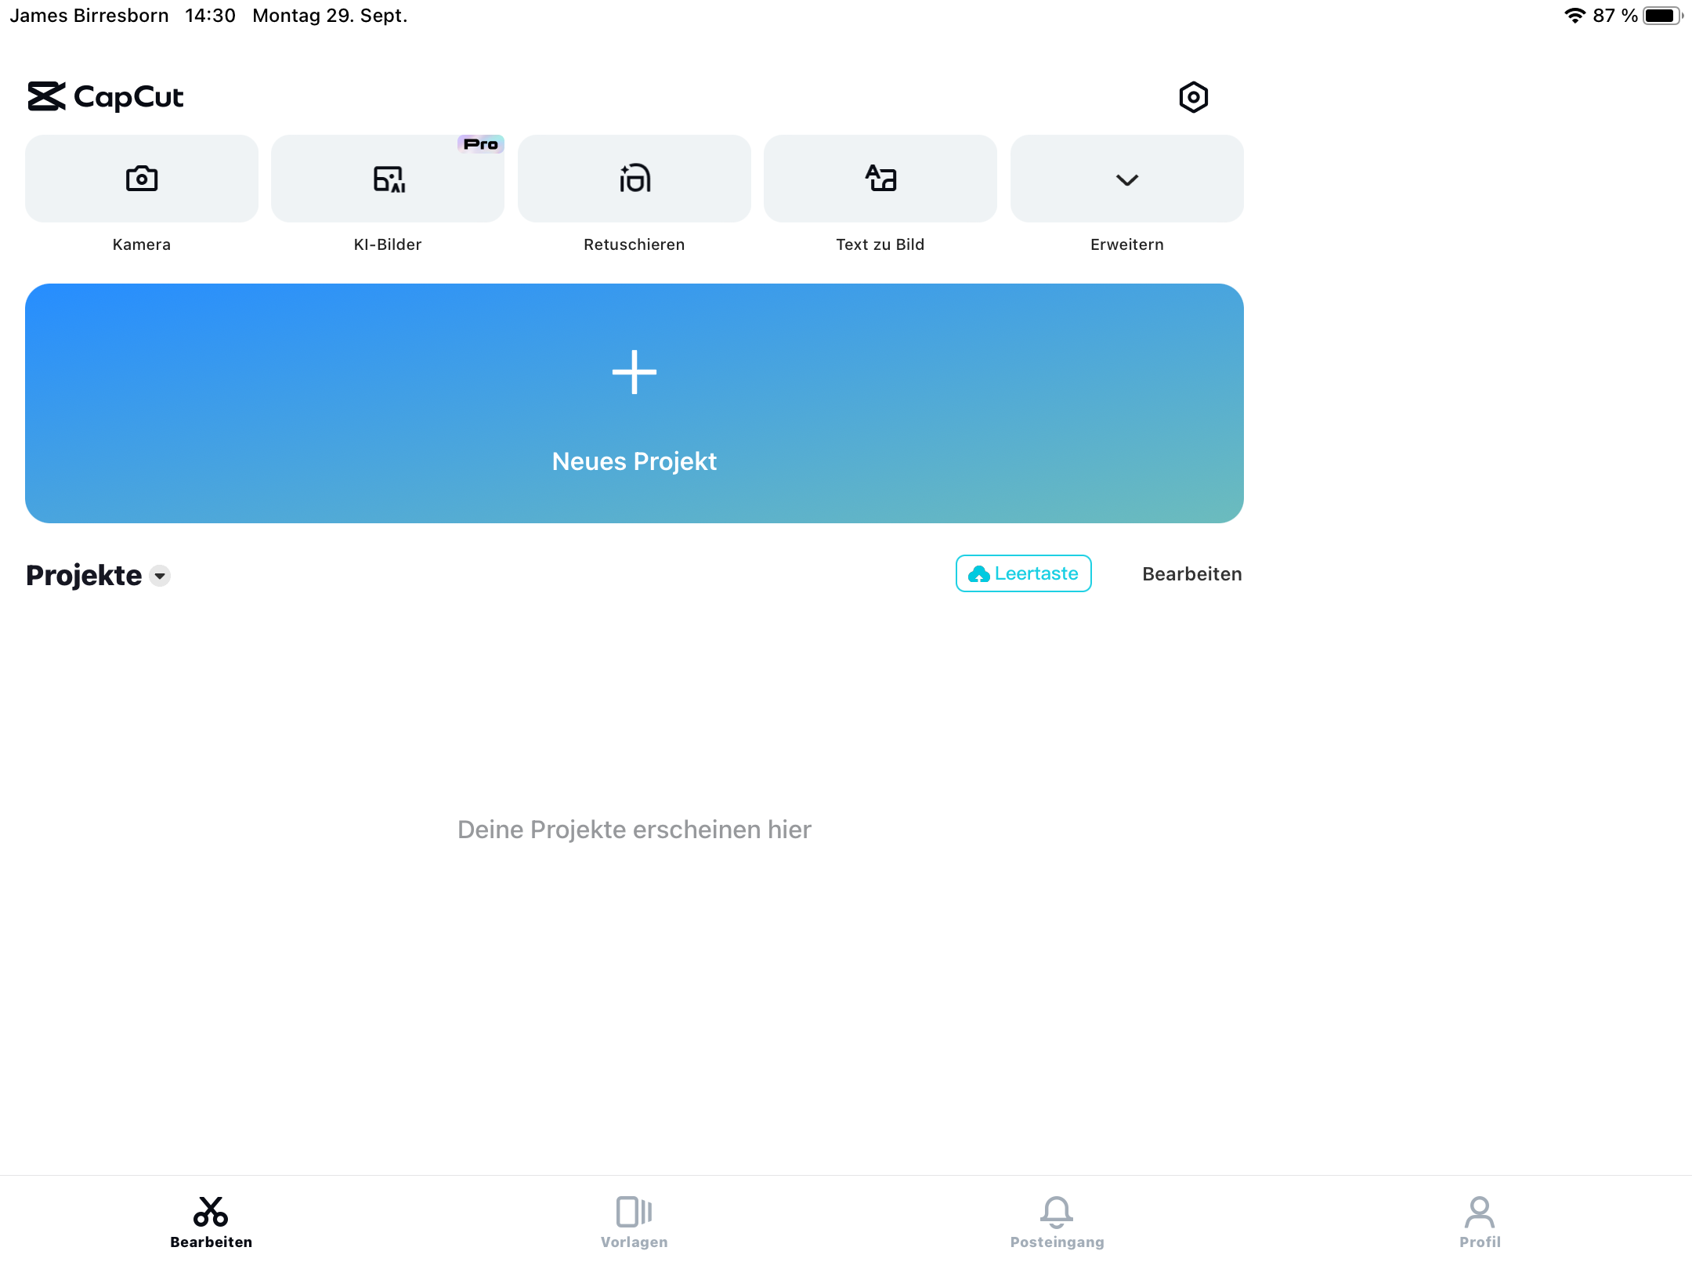Open the hexagon settings icon

pos(1193,97)
